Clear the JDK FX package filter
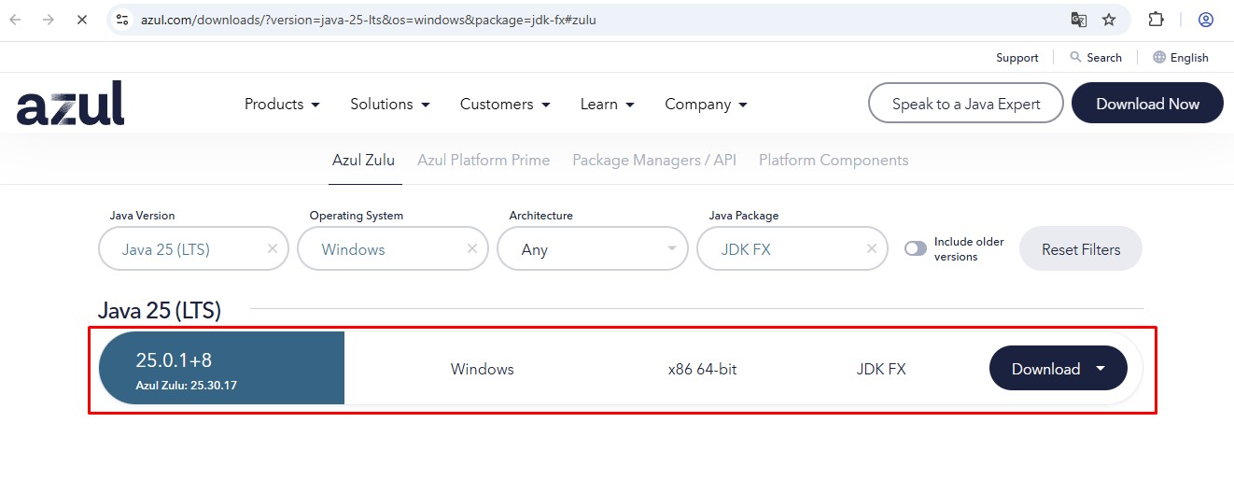This screenshot has height=479, width=1234. (871, 249)
